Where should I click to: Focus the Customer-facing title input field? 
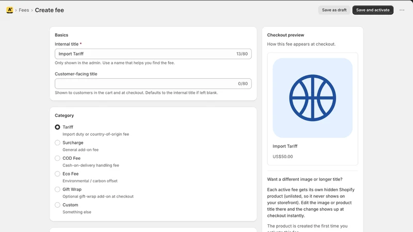click(x=153, y=84)
